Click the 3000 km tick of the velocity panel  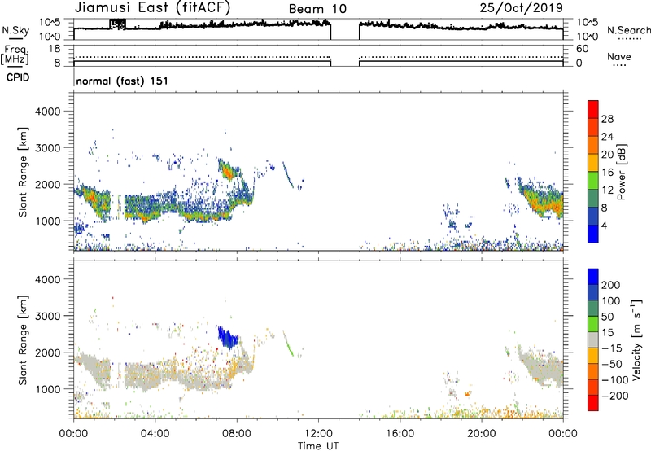click(x=48, y=316)
